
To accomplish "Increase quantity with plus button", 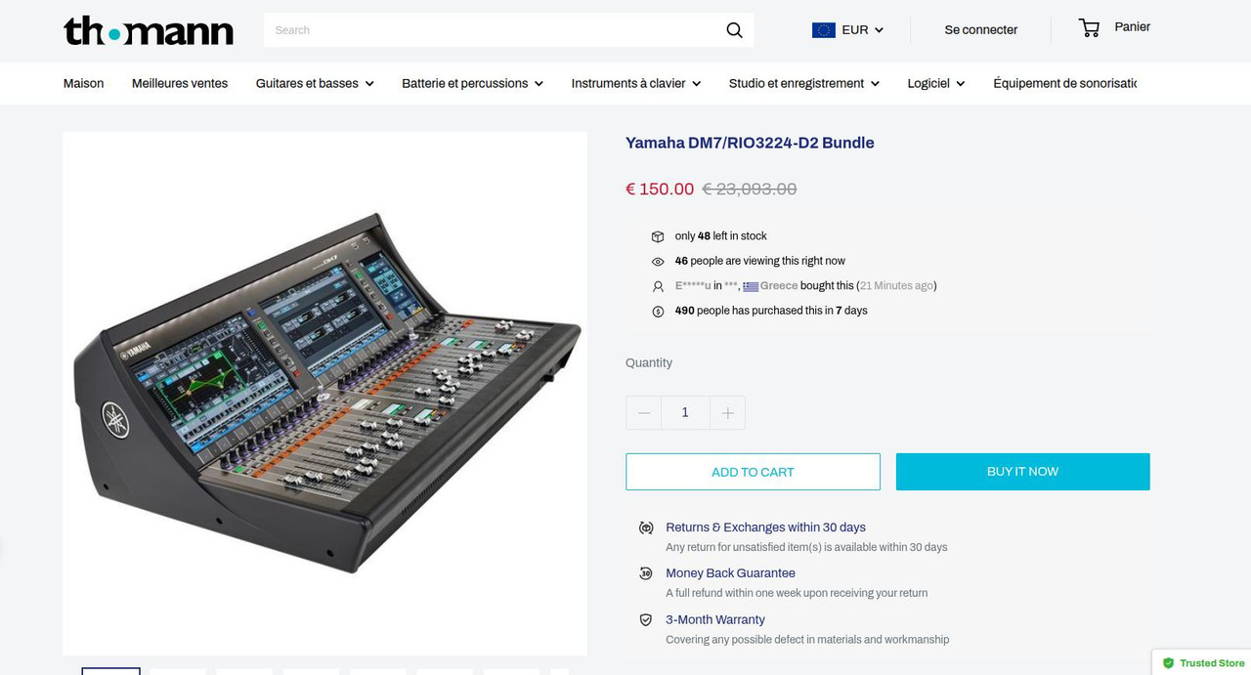I will pos(727,413).
